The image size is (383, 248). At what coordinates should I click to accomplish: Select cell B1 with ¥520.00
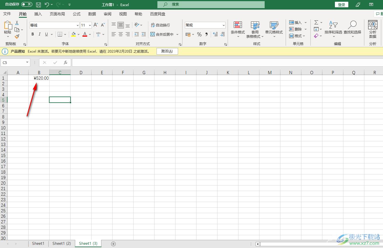39,78
